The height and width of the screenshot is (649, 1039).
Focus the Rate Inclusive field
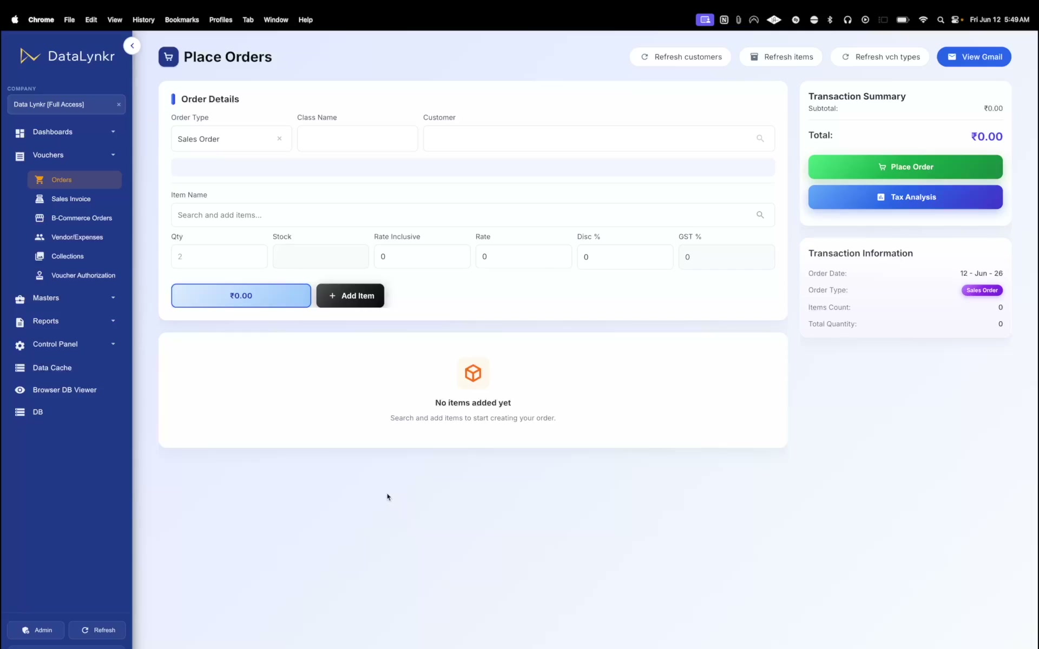(422, 256)
